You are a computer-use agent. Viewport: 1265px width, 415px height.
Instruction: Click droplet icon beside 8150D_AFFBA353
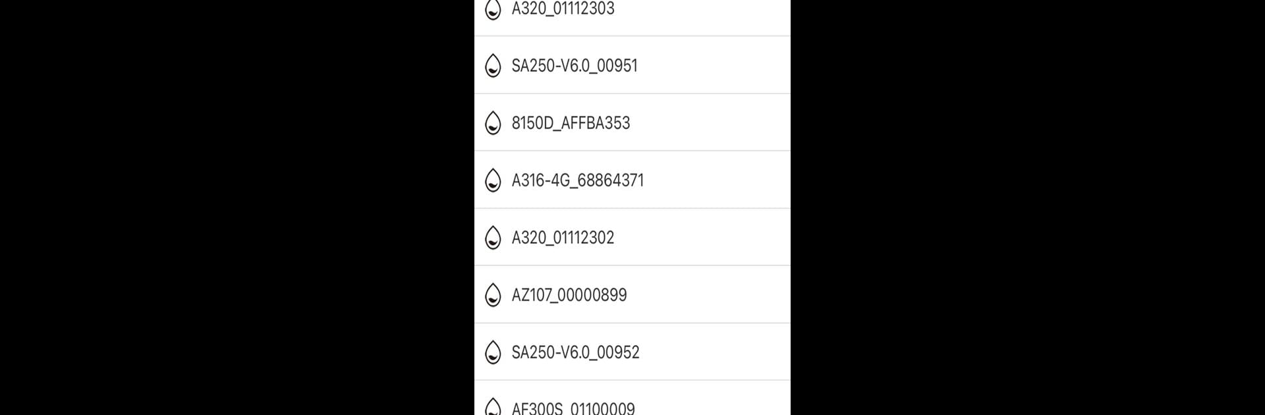tap(493, 123)
